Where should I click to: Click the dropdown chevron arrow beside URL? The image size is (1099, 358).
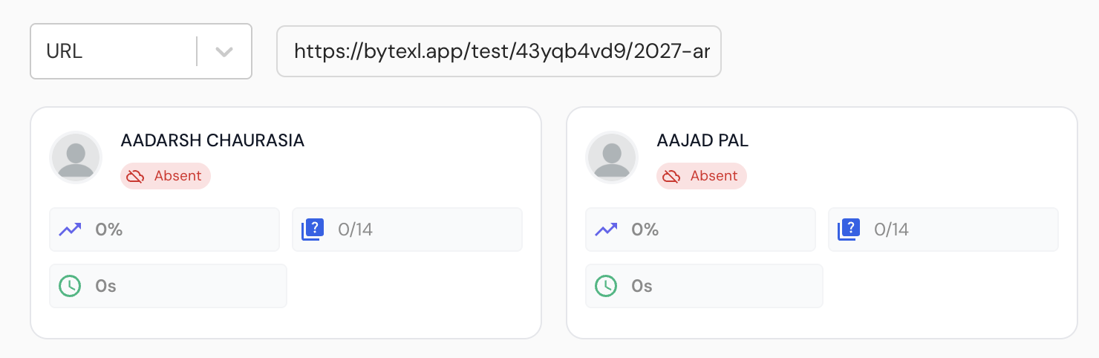pos(224,52)
